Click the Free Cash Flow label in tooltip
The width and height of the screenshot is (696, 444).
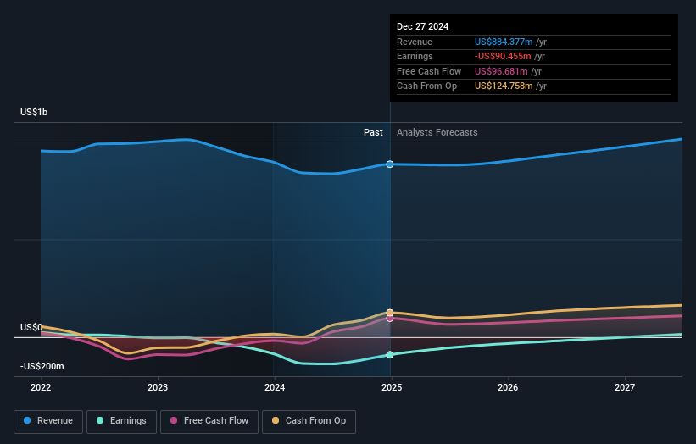pos(429,71)
